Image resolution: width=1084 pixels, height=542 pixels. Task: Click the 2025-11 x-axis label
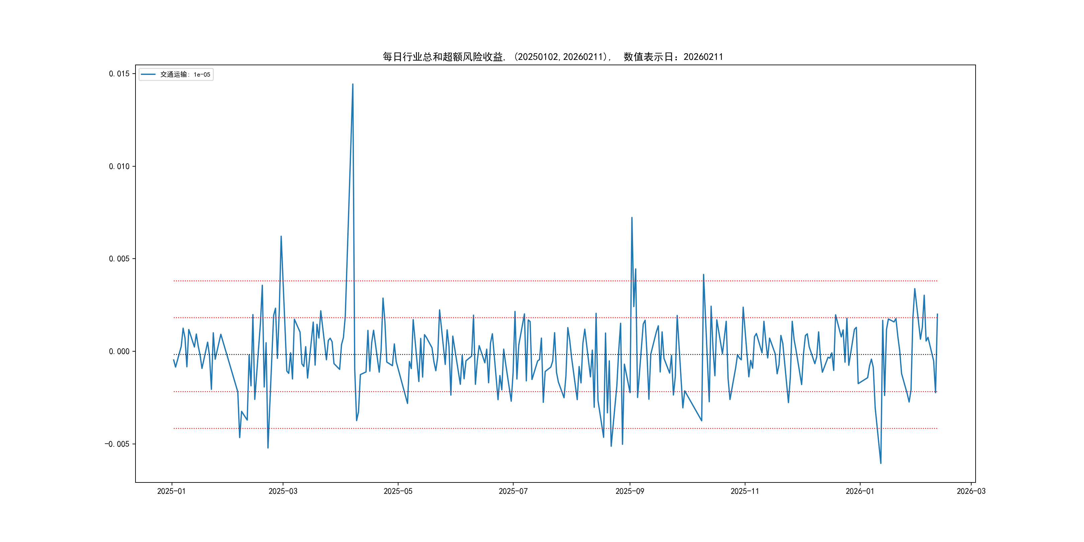744,491
